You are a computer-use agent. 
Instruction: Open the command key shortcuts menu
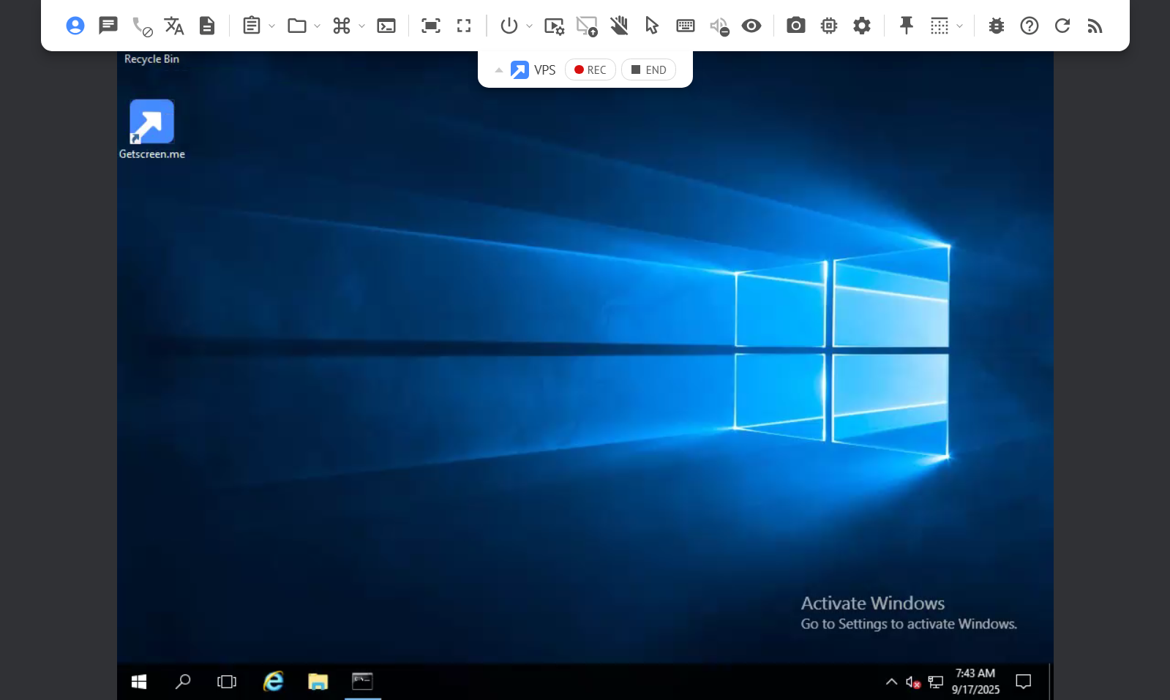(341, 26)
